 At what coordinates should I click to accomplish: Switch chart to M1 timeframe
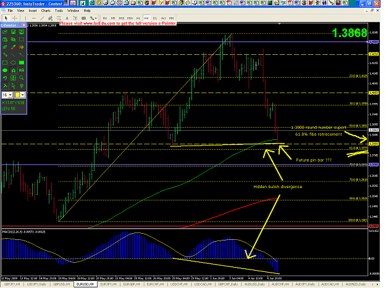[105, 18]
